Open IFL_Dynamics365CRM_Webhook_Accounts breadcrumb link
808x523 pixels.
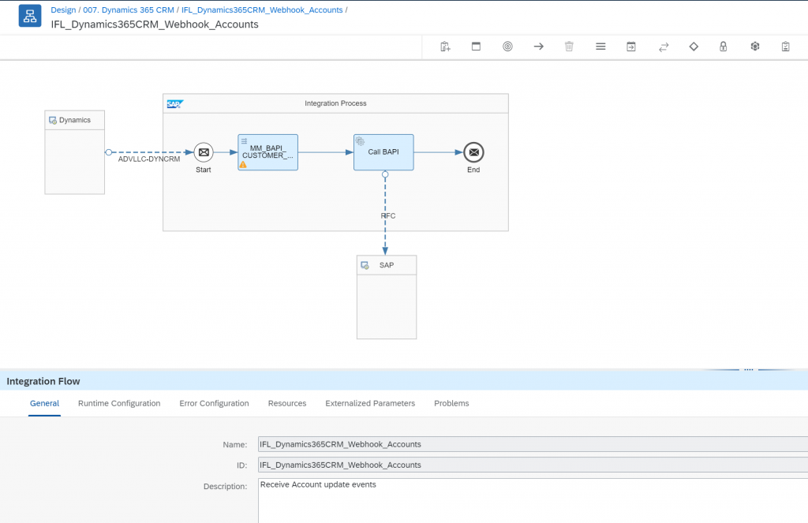coord(262,9)
